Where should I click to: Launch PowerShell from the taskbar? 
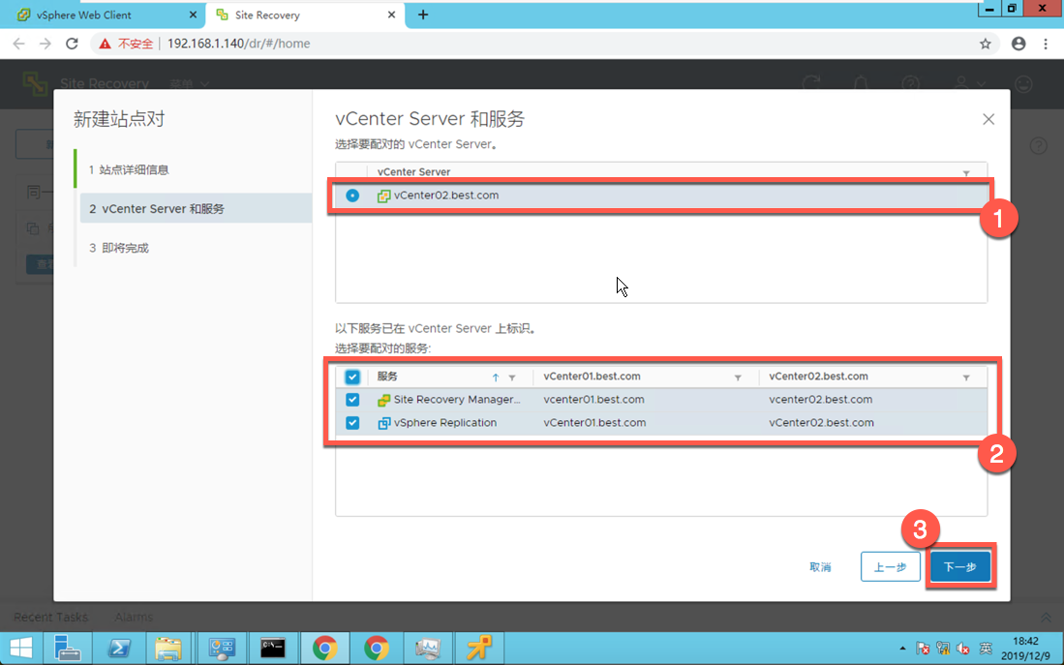tap(119, 648)
